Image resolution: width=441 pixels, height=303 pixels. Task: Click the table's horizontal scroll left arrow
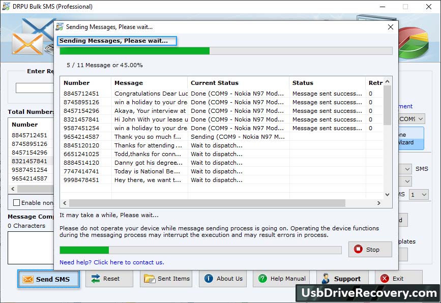65,203
